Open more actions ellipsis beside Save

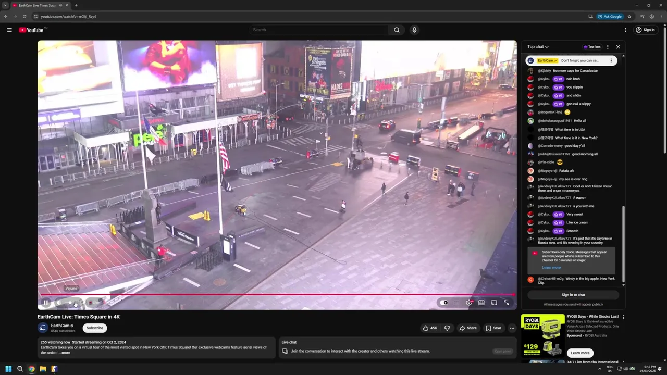512,328
